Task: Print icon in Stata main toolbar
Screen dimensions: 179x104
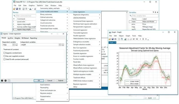Action: [x=20, y=9]
